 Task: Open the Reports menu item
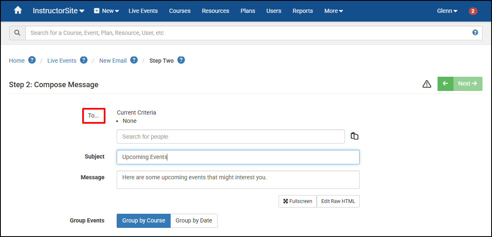coord(303,11)
